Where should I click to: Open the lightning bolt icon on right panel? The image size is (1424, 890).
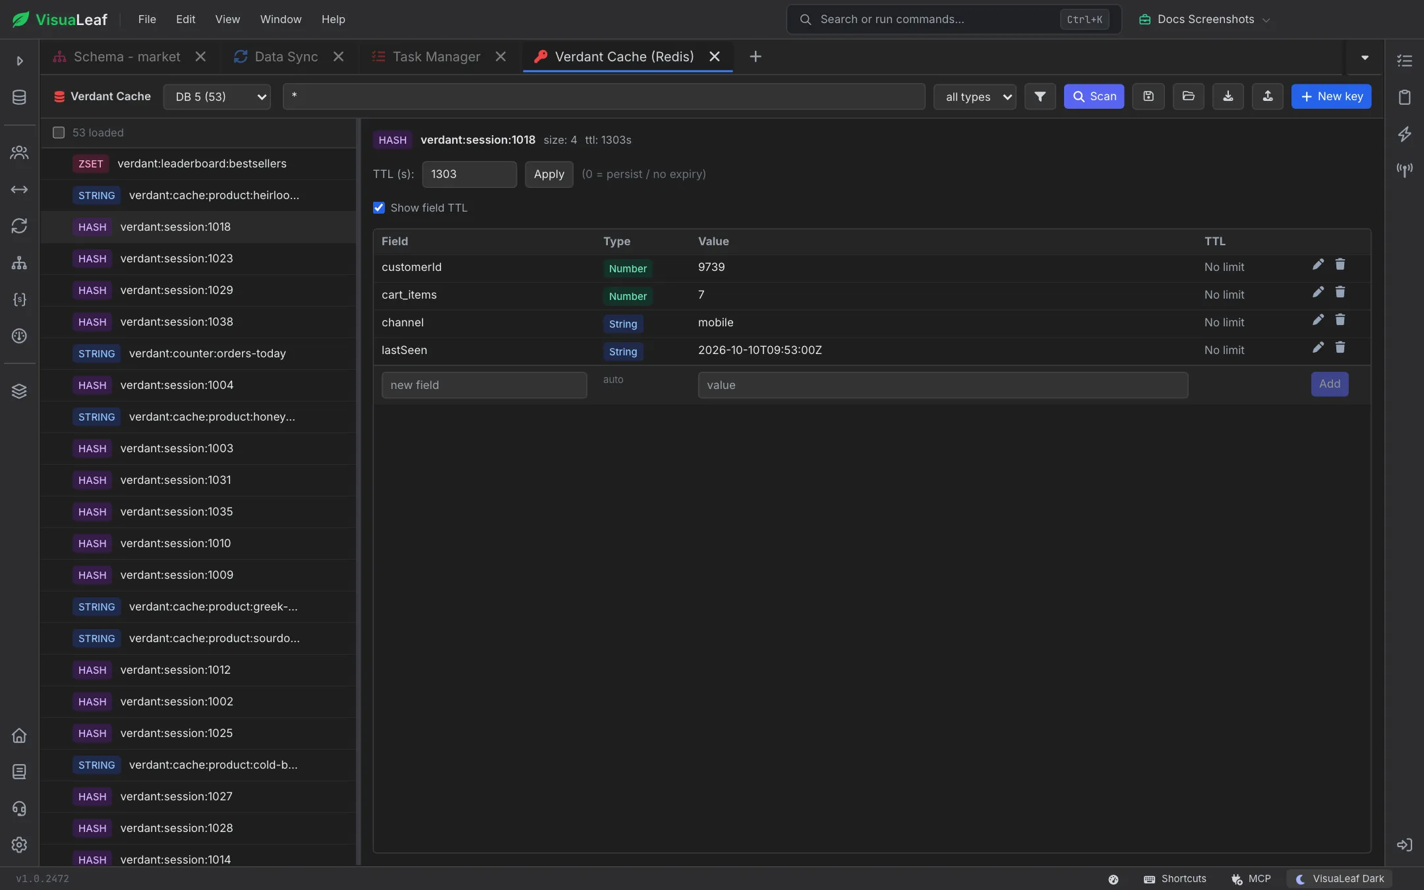click(1405, 134)
